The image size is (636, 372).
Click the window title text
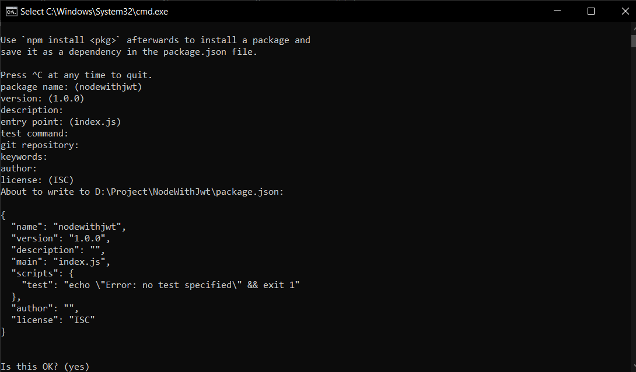(94, 11)
